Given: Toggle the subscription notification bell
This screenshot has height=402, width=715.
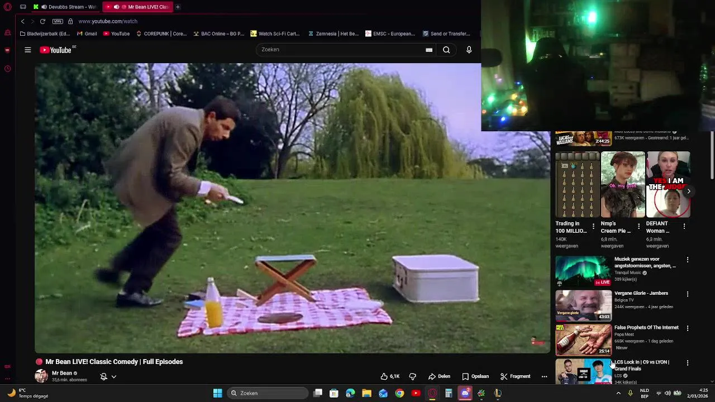Looking at the screenshot, I should (x=103, y=376).
